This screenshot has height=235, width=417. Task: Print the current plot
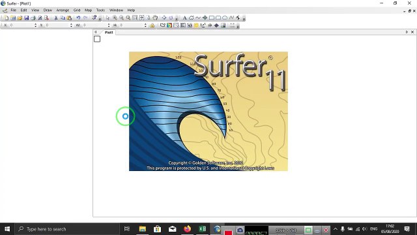tap(33, 18)
